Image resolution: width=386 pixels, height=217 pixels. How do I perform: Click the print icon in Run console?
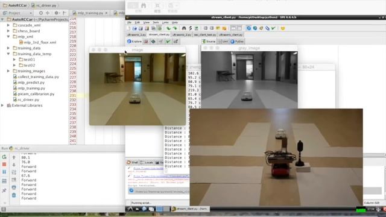point(14,187)
